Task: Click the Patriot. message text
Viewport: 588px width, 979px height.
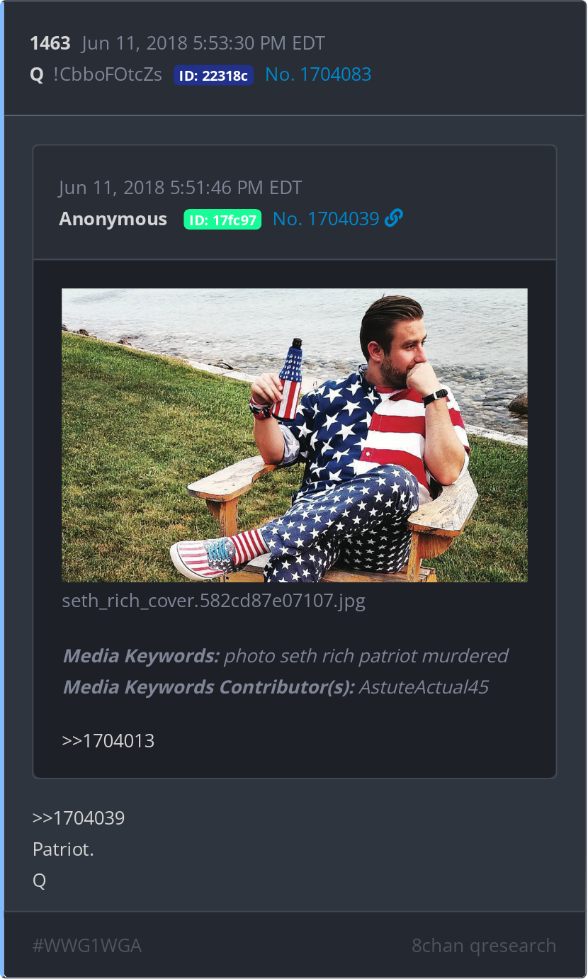Action: point(63,849)
